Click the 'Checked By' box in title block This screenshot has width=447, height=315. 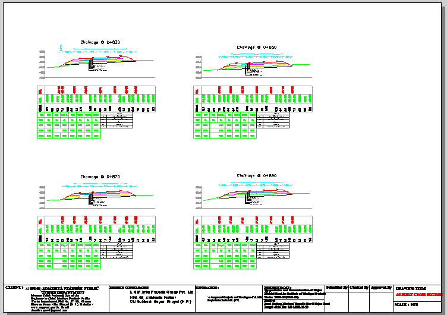tap(358, 288)
